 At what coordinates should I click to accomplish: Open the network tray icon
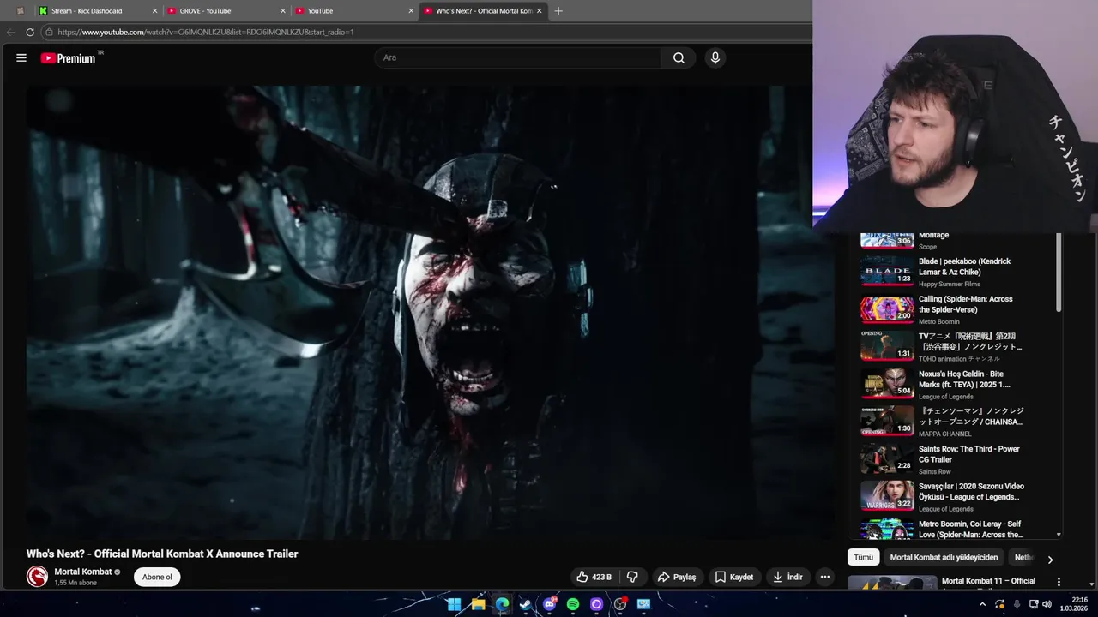tap(1034, 604)
